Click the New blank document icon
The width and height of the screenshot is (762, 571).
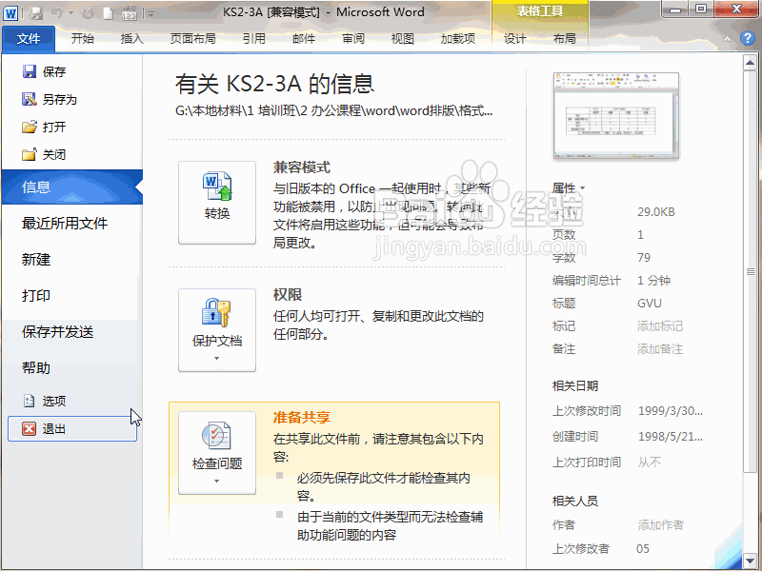108,13
